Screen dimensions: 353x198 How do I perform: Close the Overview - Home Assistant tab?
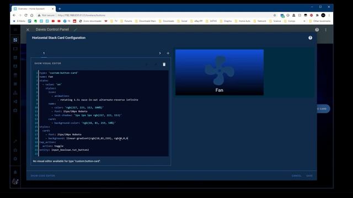point(53,9)
